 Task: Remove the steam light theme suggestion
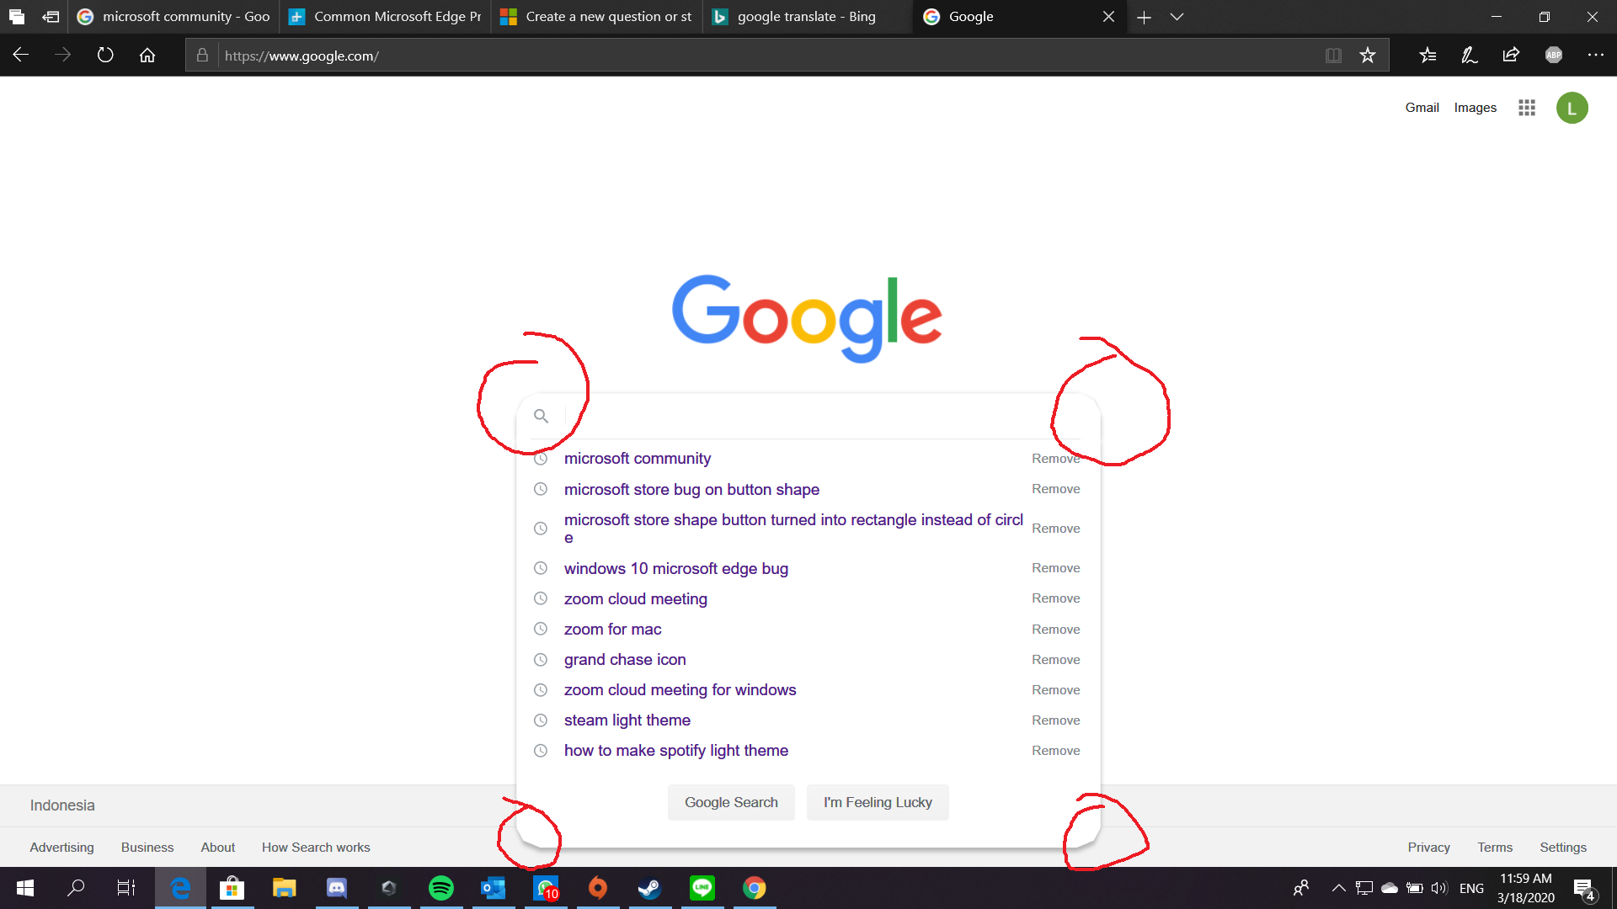1055,720
